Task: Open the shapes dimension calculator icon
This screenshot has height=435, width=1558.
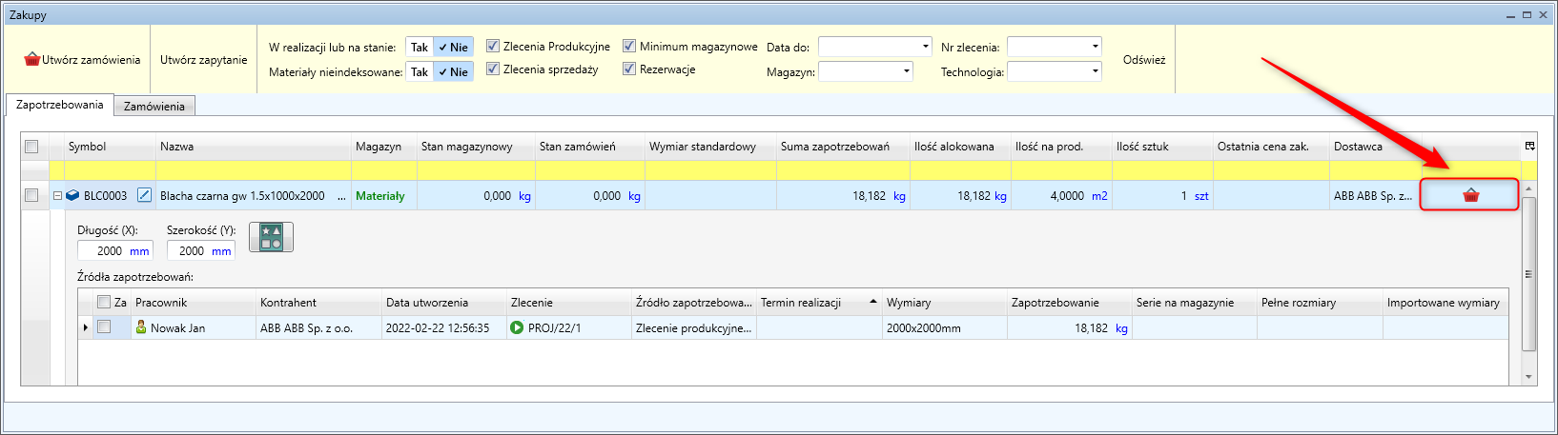Action: click(x=271, y=237)
